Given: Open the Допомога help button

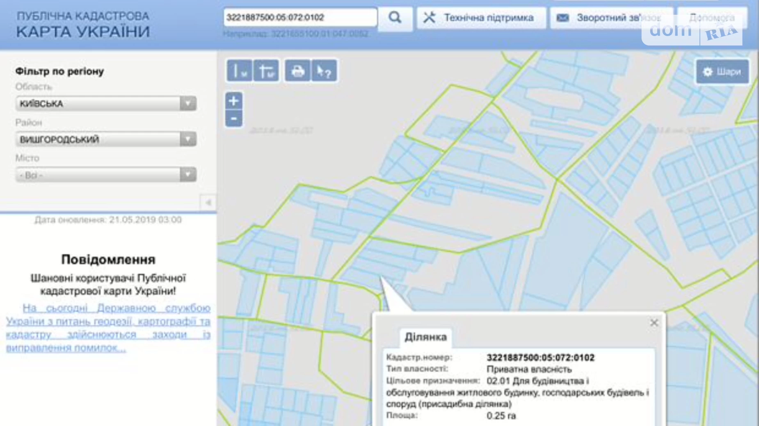Looking at the screenshot, I should pos(712,18).
